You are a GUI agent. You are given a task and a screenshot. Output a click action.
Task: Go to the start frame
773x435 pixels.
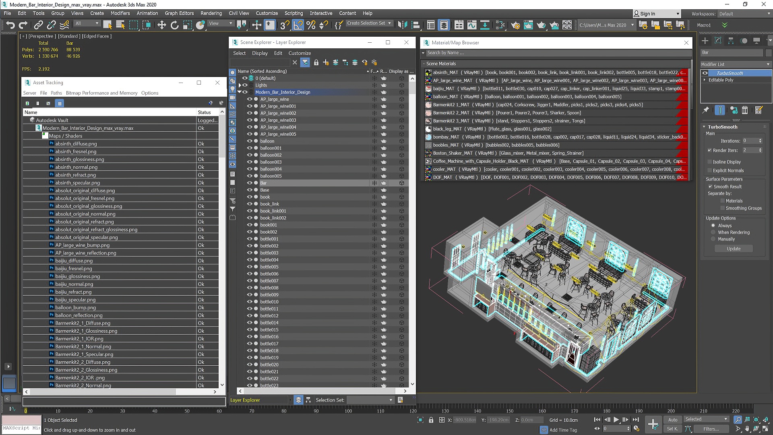coord(597,420)
